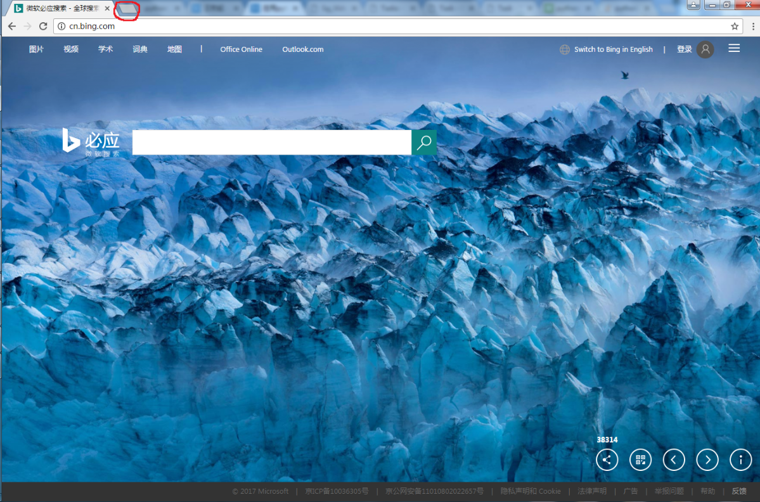Open the browser settings three-dot menu
Viewport: 760px width, 502px height.
tap(753, 27)
